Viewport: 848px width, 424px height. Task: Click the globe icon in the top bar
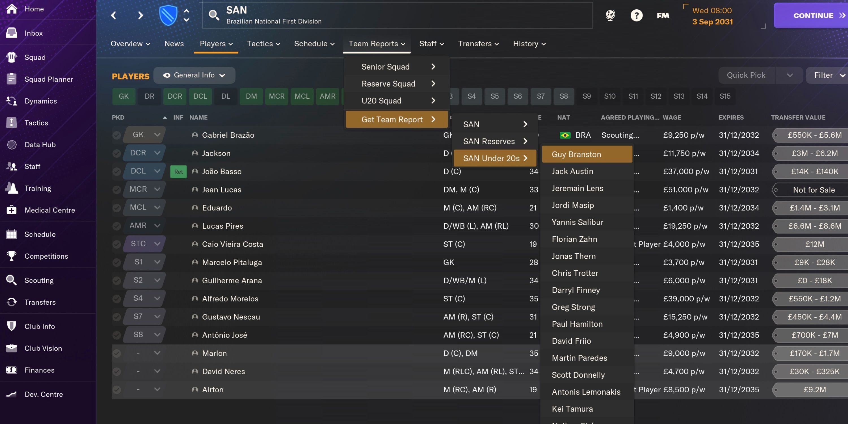[x=610, y=15]
